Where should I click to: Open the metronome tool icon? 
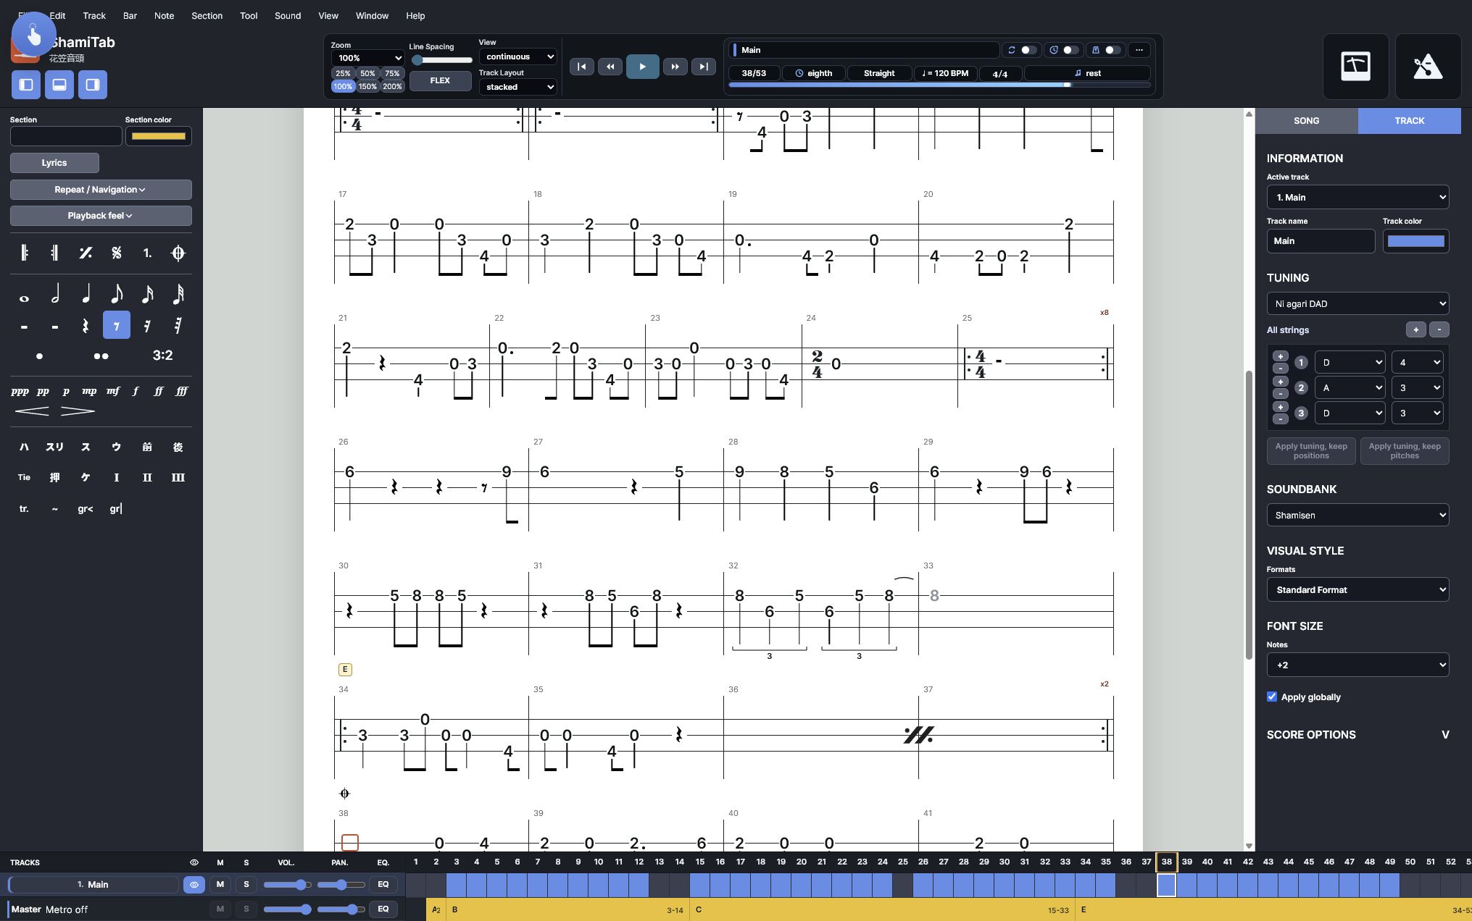click(1428, 67)
